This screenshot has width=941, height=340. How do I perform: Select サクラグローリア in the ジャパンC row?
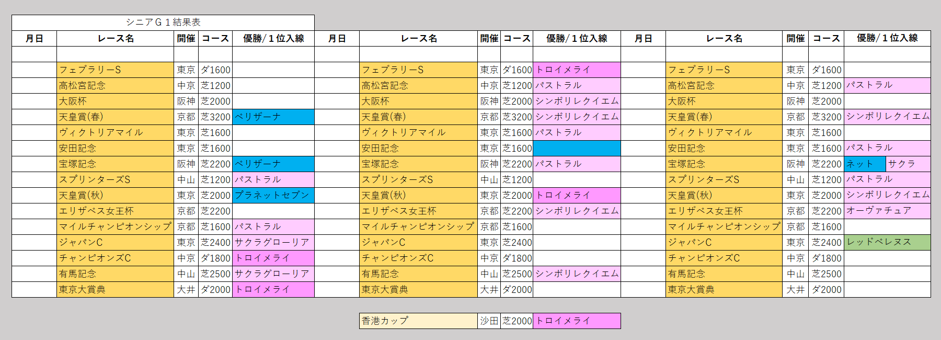273,242
